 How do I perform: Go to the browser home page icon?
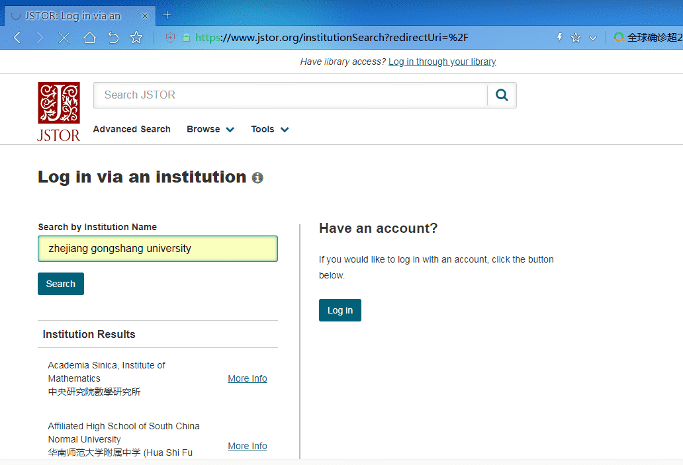coord(89,38)
